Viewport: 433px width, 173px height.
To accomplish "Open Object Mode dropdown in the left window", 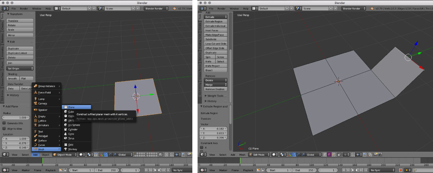I will click(65, 155).
